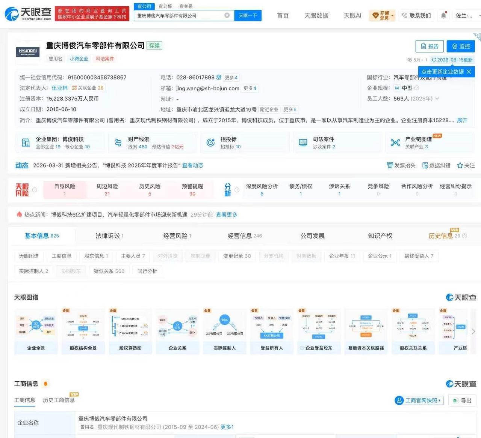Click the 产业链图谱 icon

(395, 142)
